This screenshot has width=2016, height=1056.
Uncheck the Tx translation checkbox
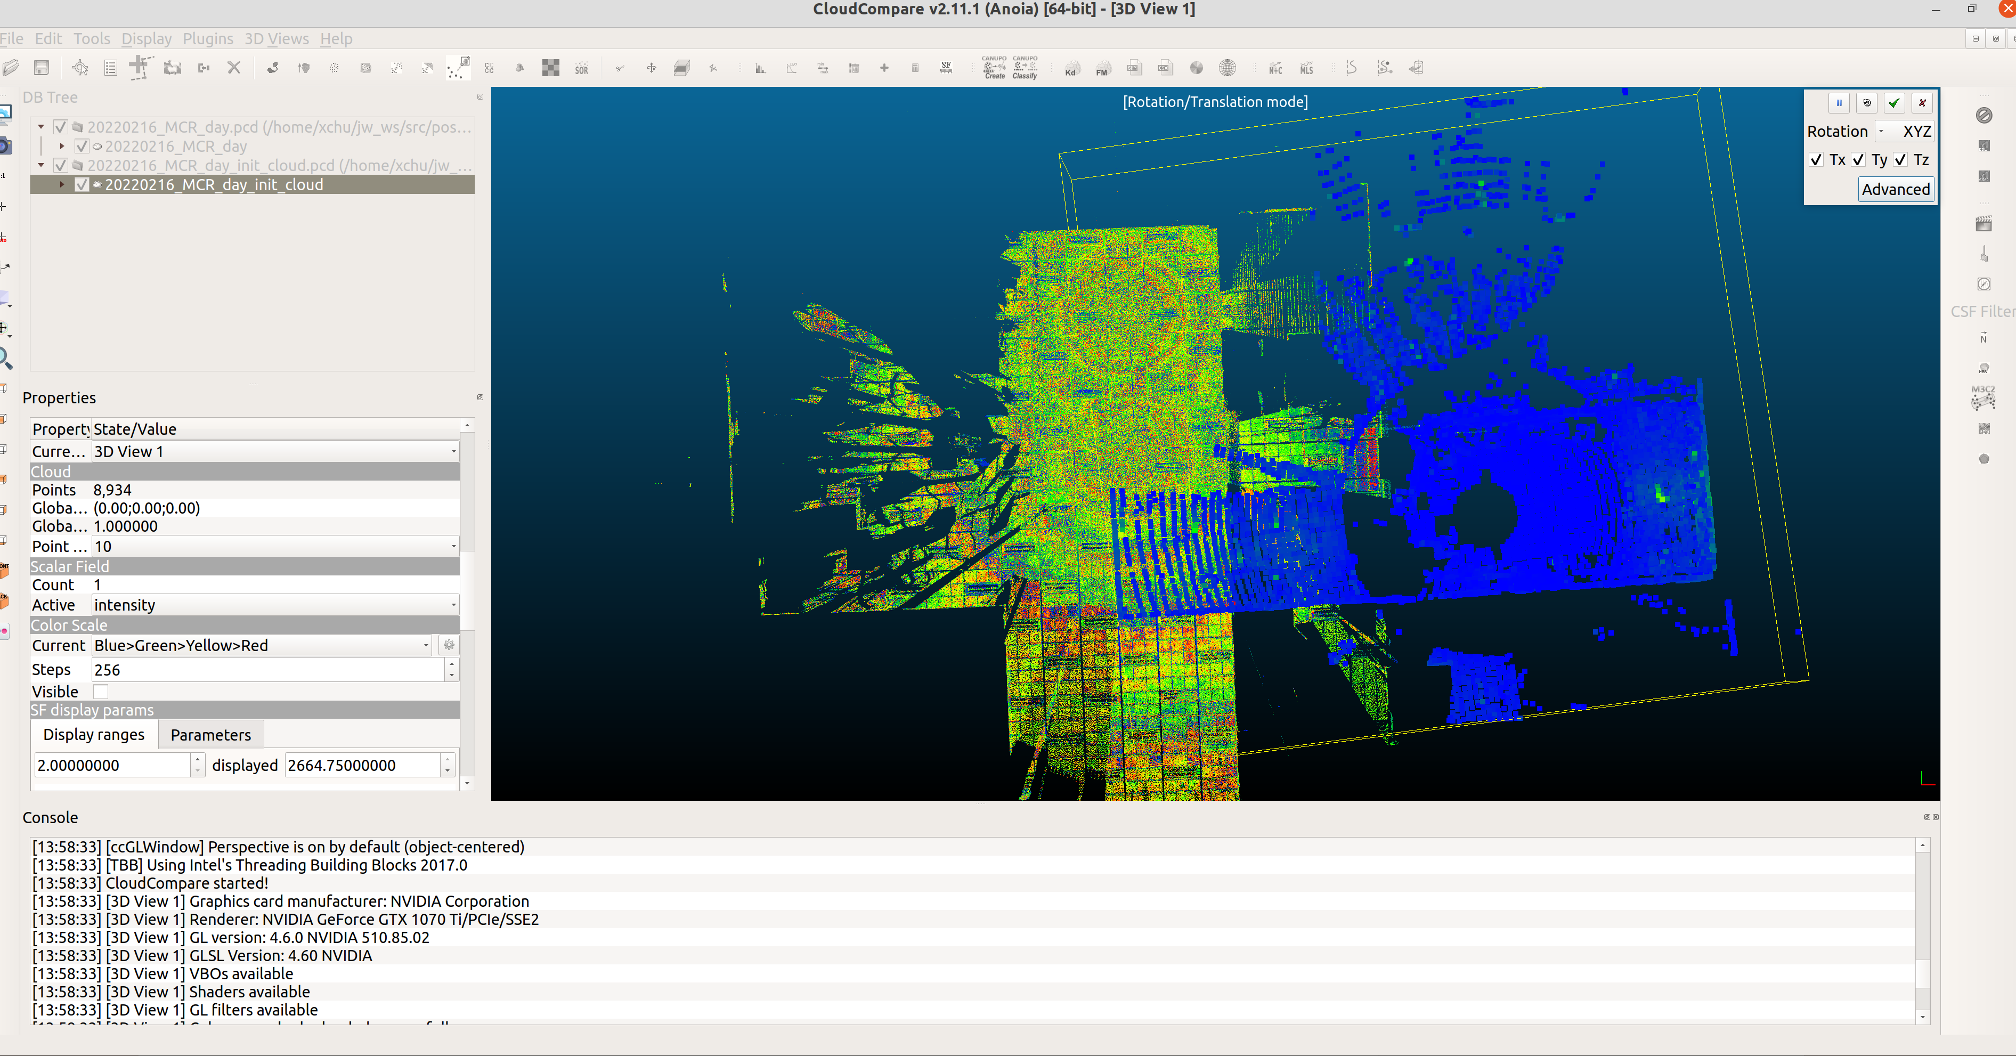click(x=1816, y=160)
